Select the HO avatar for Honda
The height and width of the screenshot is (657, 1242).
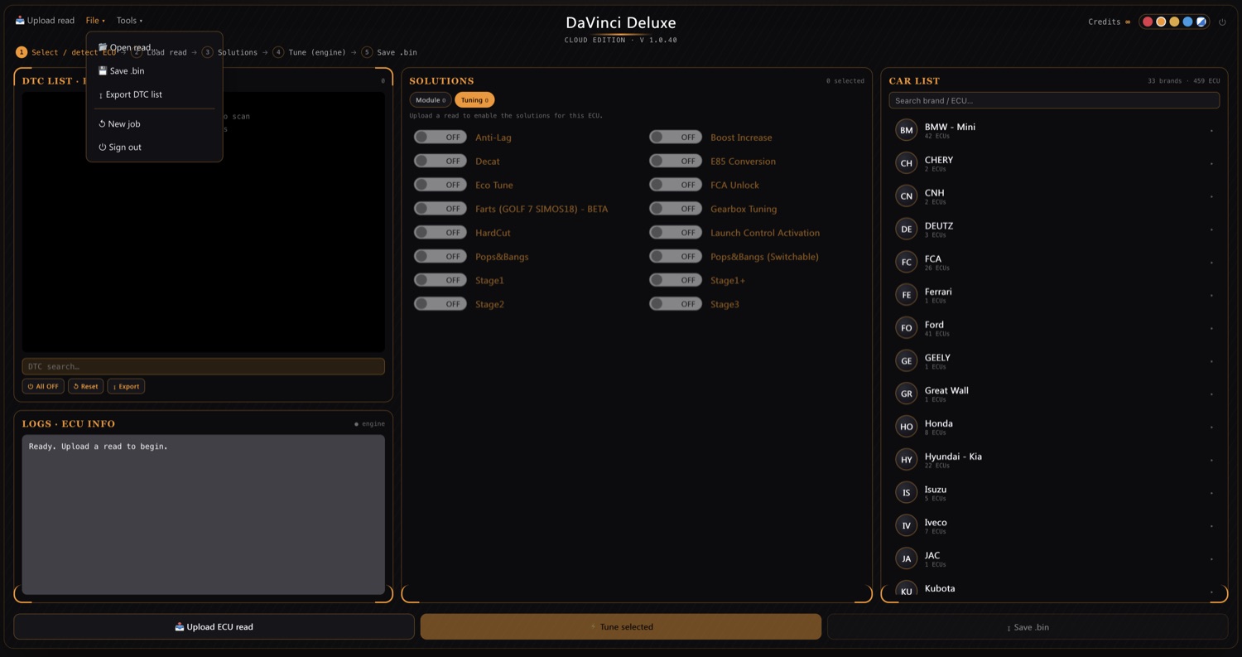[907, 427]
